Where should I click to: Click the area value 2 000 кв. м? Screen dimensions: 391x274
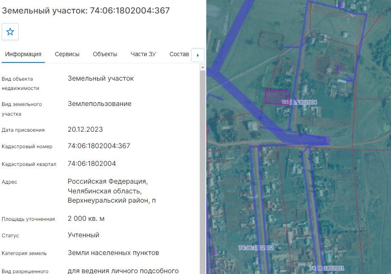(86, 218)
